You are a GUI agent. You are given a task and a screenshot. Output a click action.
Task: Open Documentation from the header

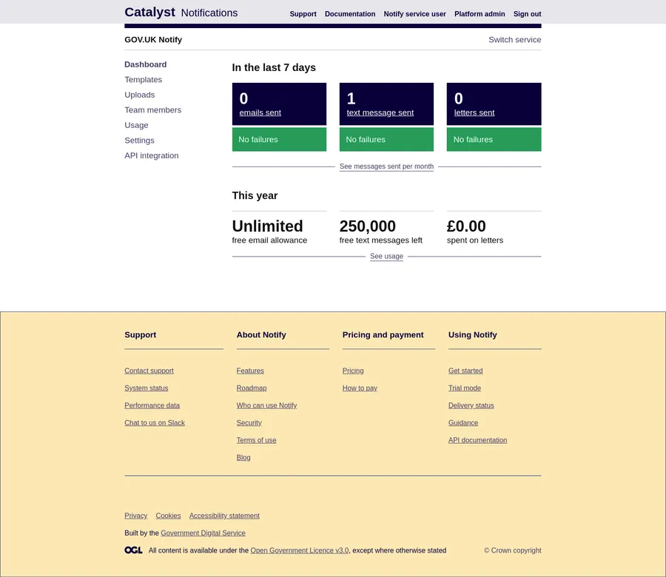click(350, 14)
